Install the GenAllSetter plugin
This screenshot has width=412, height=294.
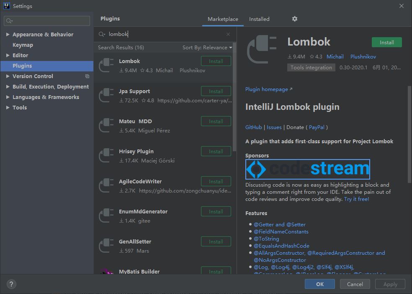click(216, 242)
